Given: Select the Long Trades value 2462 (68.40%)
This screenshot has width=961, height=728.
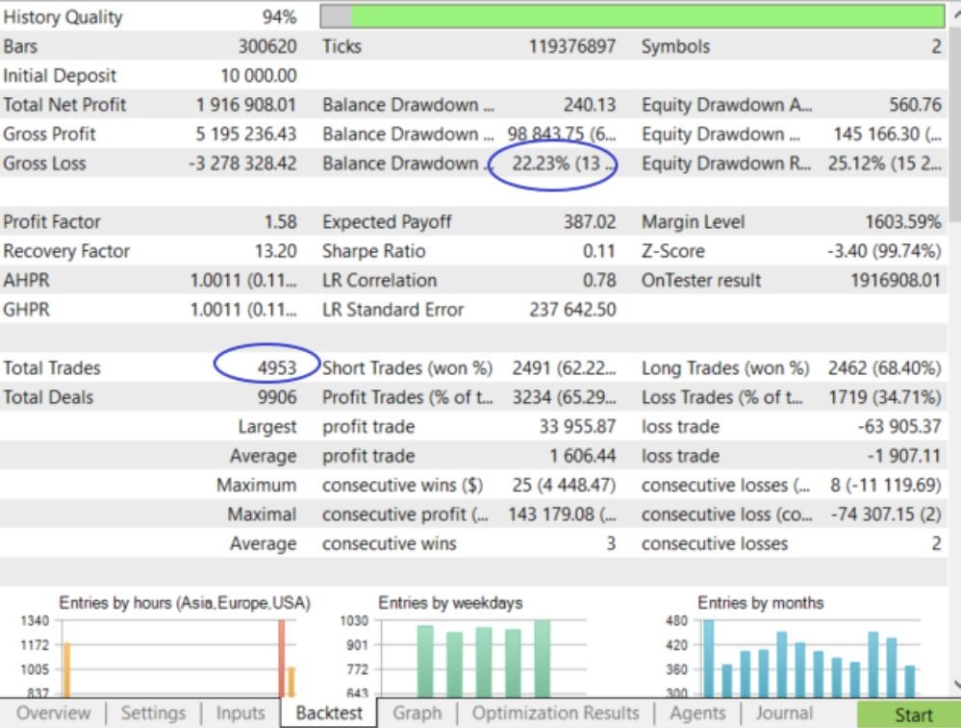Looking at the screenshot, I should (884, 368).
